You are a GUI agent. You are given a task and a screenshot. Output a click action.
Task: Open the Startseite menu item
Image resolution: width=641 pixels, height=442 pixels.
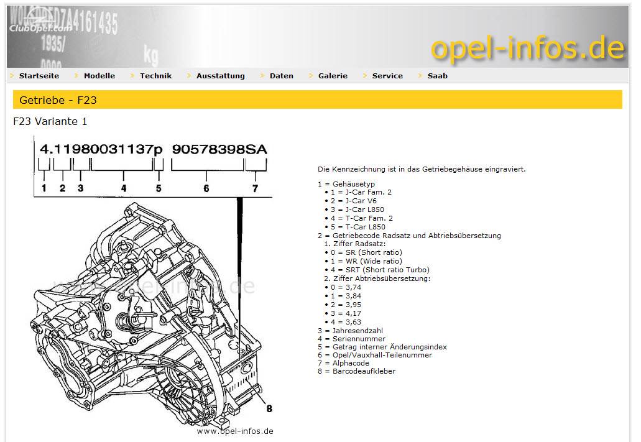click(x=39, y=76)
